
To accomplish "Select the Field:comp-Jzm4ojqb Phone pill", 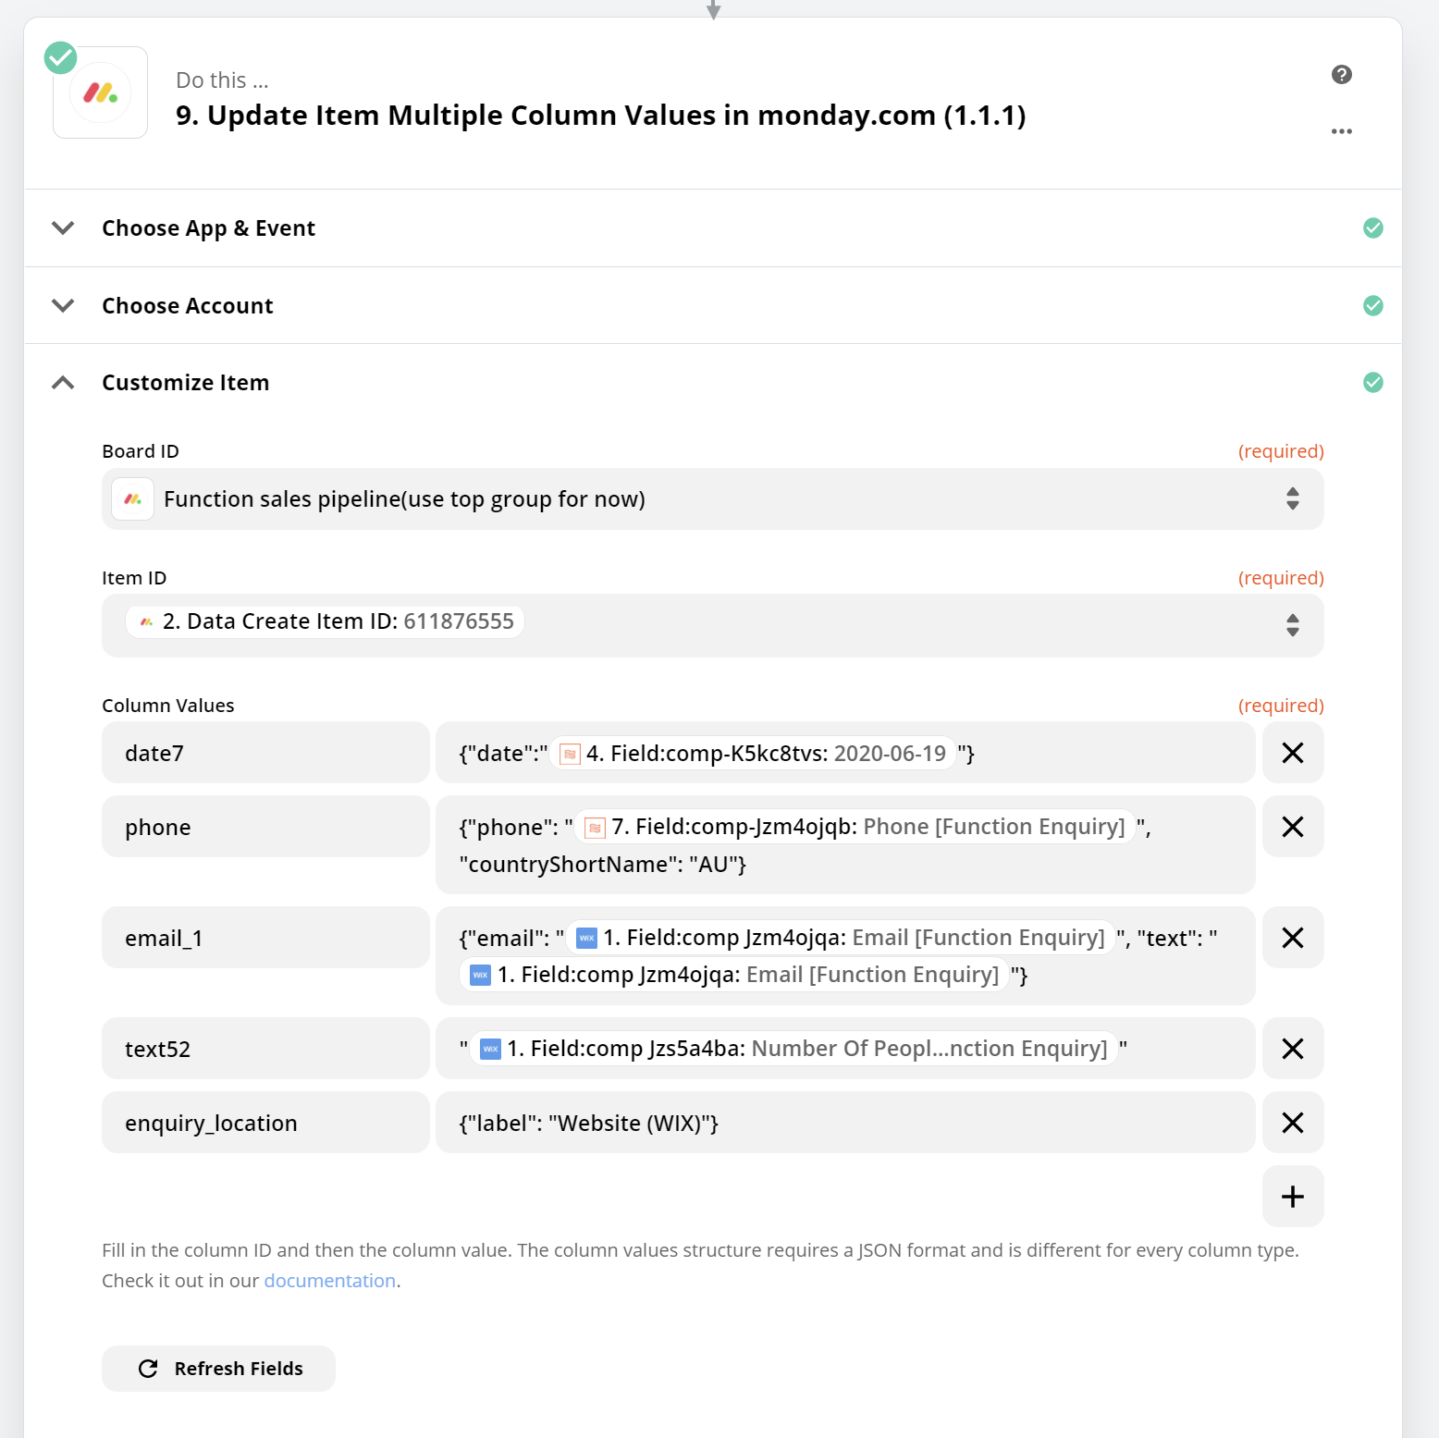I will [x=855, y=827].
